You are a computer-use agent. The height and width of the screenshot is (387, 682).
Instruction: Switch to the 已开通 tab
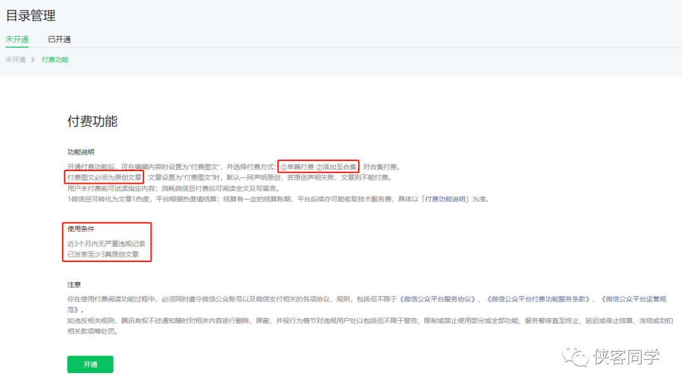pyautogui.click(x=59, y=39)
